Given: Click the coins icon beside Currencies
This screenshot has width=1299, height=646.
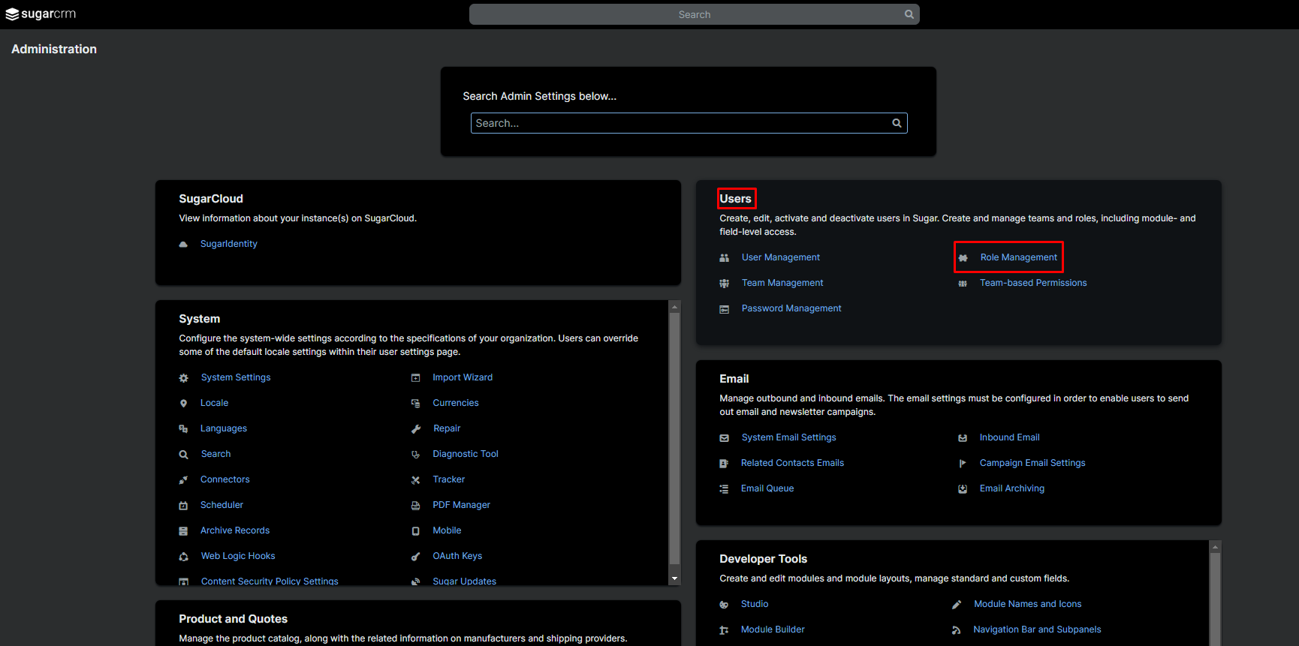Looking at the screenshot, I should (415, 404).
